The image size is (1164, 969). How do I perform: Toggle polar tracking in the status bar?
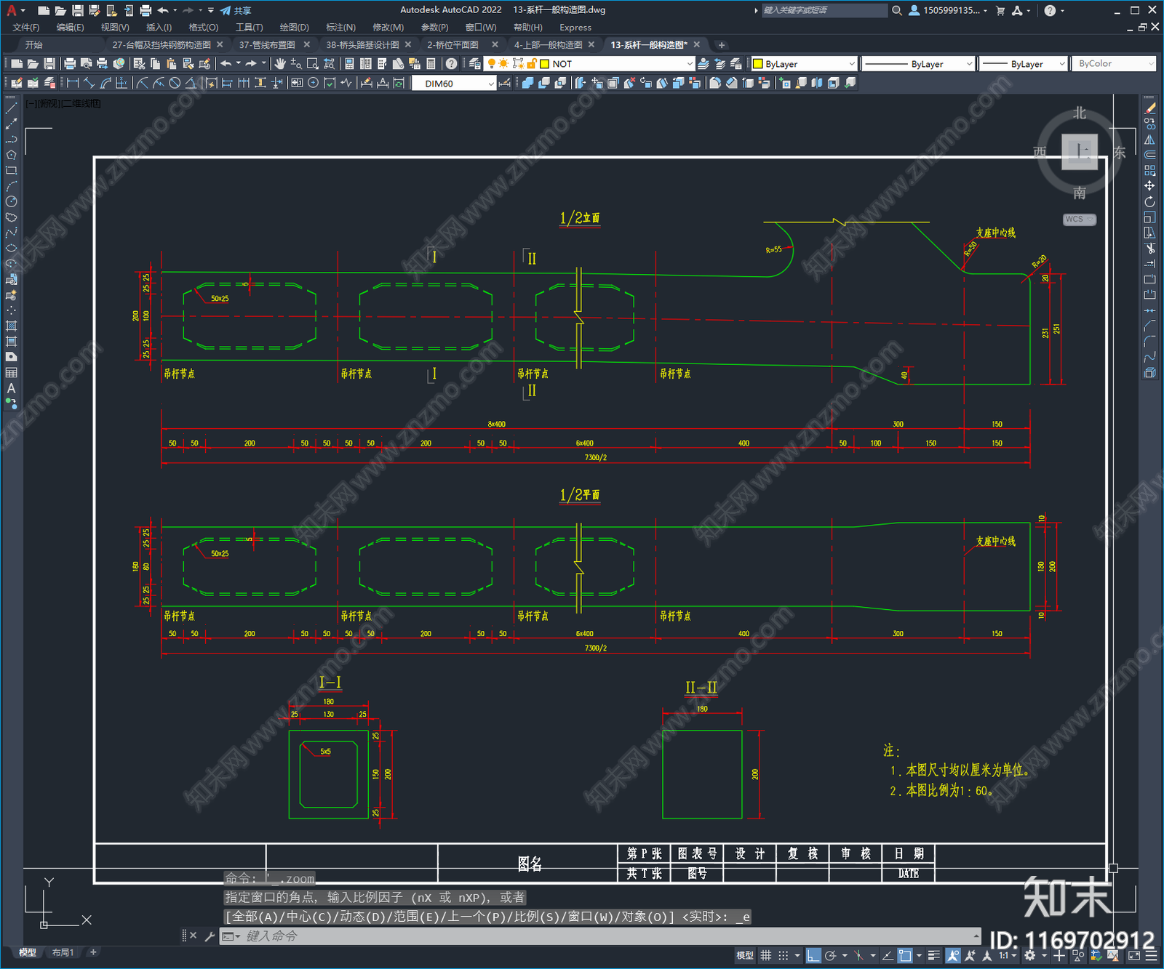point(830,955)
